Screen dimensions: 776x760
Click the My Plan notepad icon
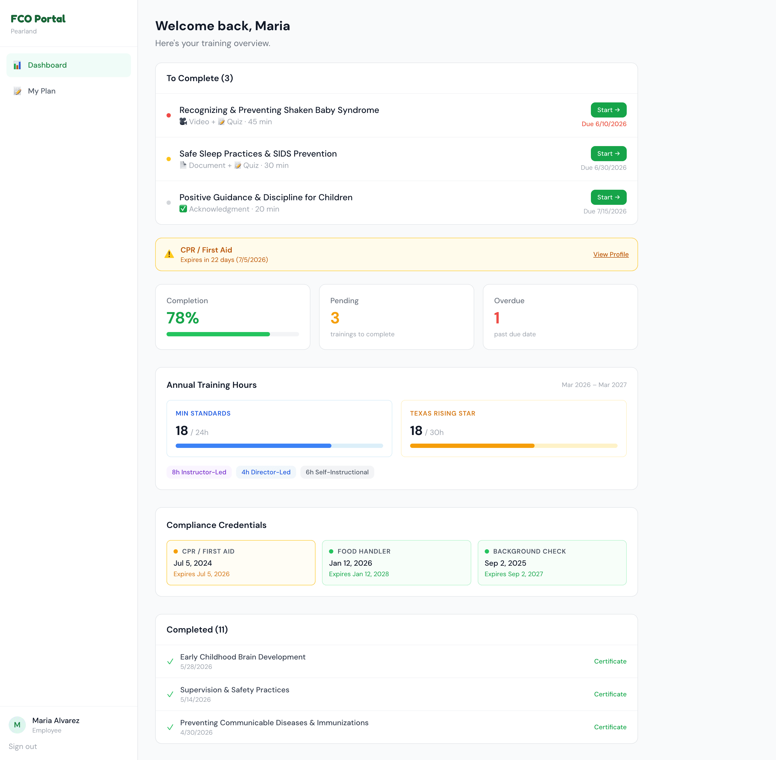[x=17, y=91]
